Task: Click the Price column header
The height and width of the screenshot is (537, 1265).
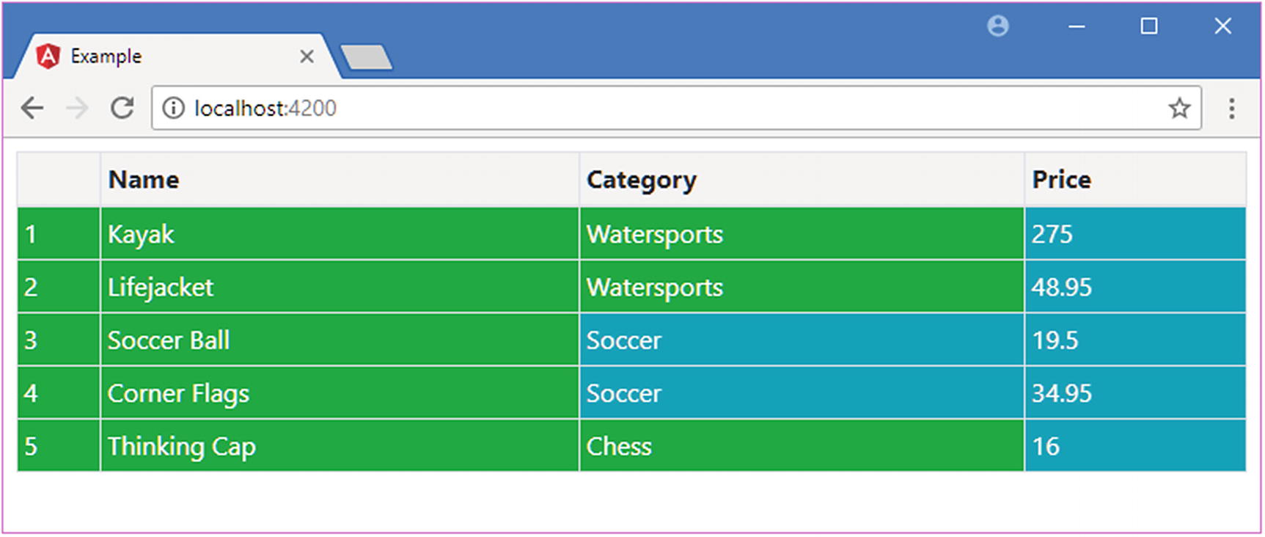Action: coord(1061,180)
